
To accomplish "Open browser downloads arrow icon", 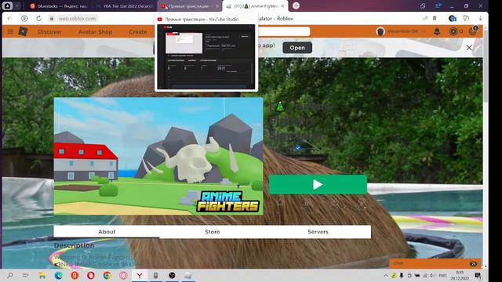I will [x=480, y=19].
